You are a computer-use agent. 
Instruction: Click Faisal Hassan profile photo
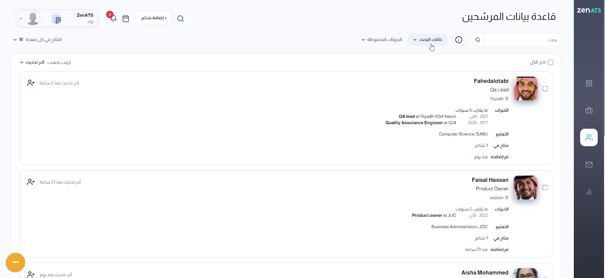click(x=526, y=188)
